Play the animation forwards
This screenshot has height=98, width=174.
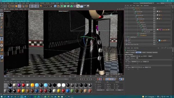[86, 79]
